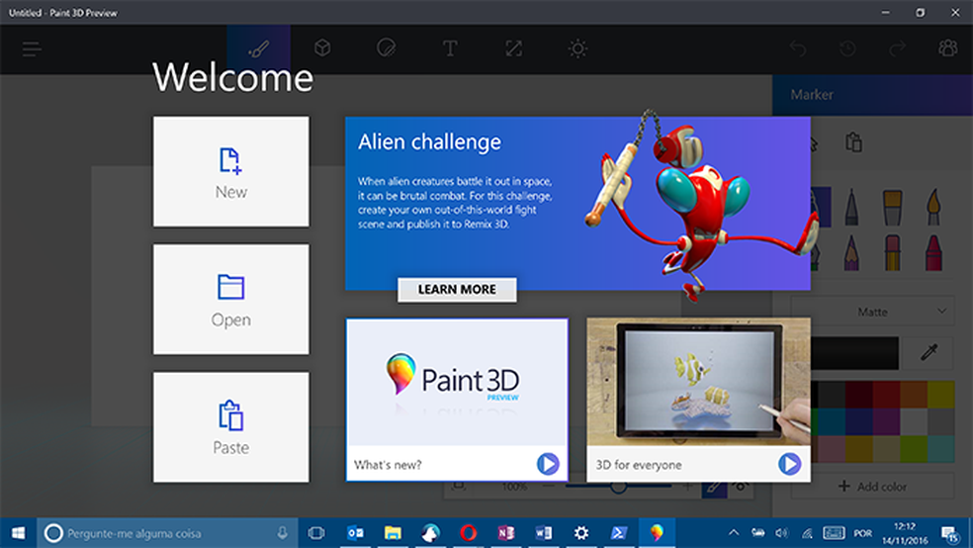Screen dimensions: 973x548
Task: Click the current black color bar
Action: (x=855, y=352)
